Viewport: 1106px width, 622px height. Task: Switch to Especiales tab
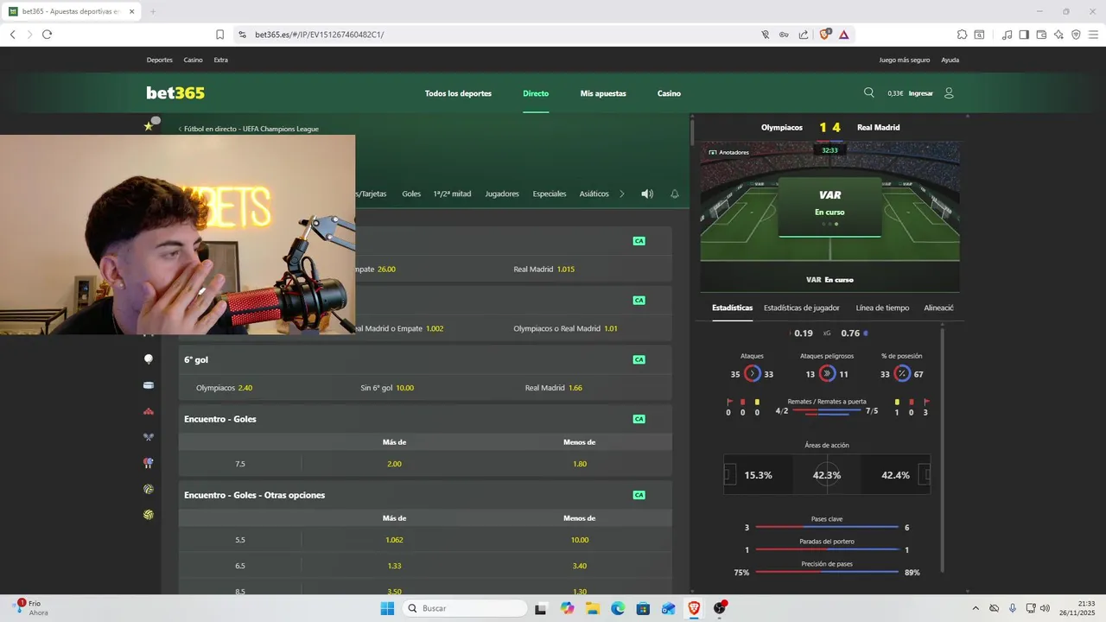point(550,194)
